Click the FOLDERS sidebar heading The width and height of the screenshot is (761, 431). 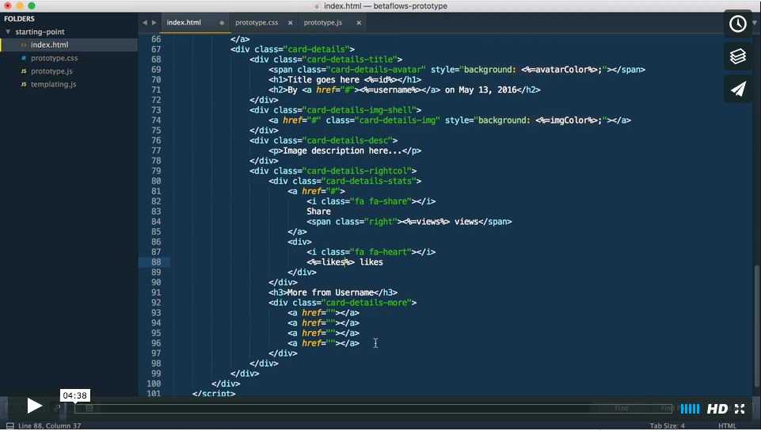20,18
